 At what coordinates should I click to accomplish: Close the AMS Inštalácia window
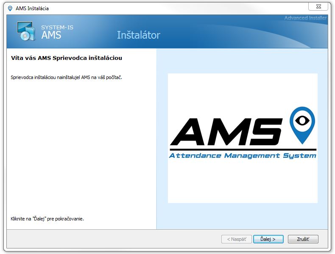tap(318, 6)
